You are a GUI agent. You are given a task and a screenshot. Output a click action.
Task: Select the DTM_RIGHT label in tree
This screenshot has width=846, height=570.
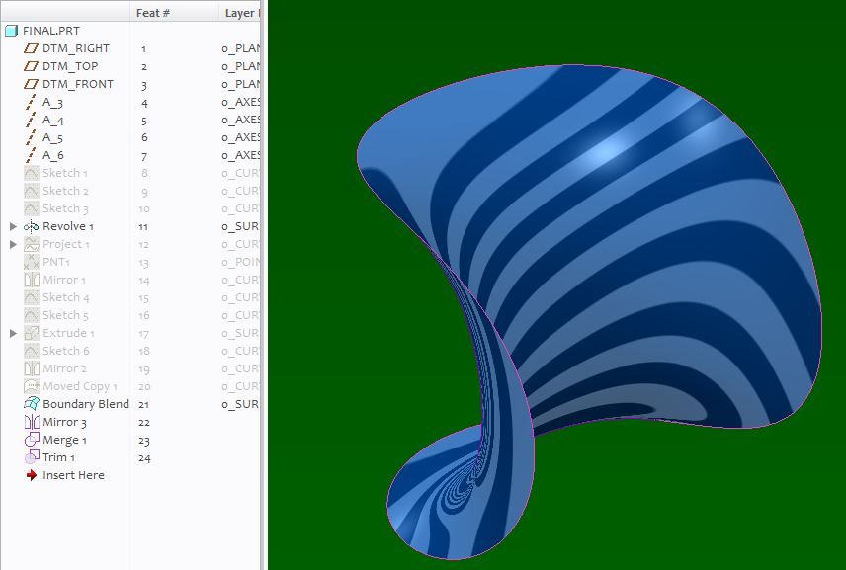click(76, 48)
